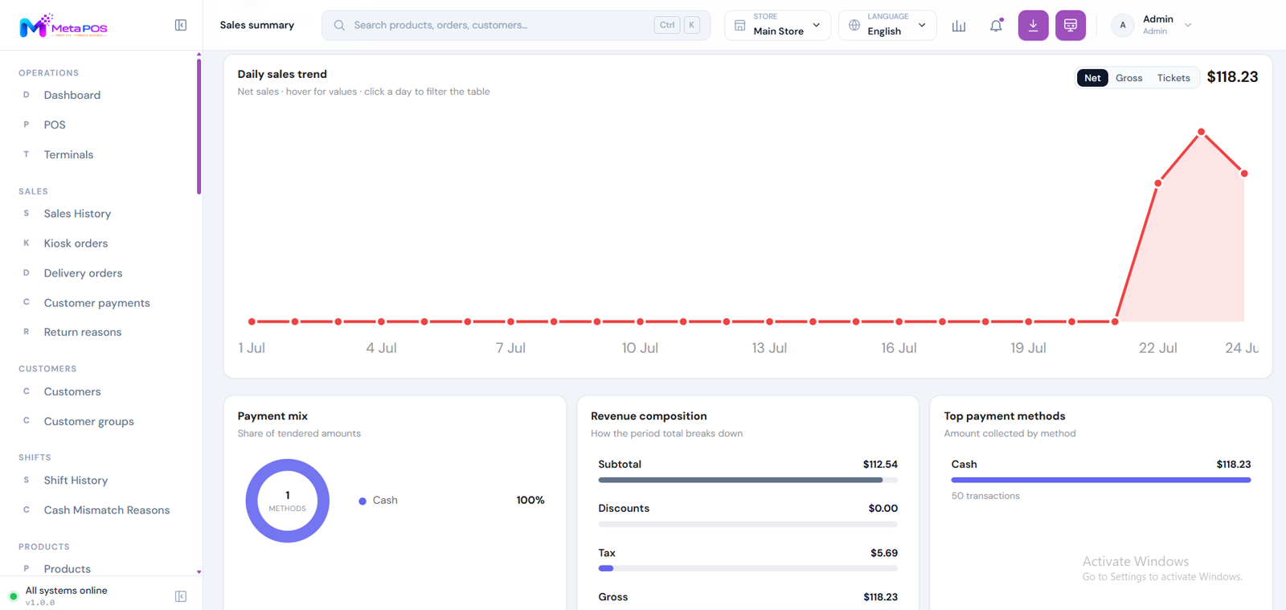Click the K icon beside Kiosk orders
Viewport: 1286px width, 610px height.
(x=26, y=244)
